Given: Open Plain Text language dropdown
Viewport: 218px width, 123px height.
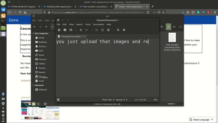Looking at the screenshot, I should click(x=108, y=99).
